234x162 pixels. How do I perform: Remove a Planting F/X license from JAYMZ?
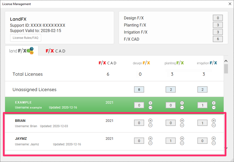182,143
